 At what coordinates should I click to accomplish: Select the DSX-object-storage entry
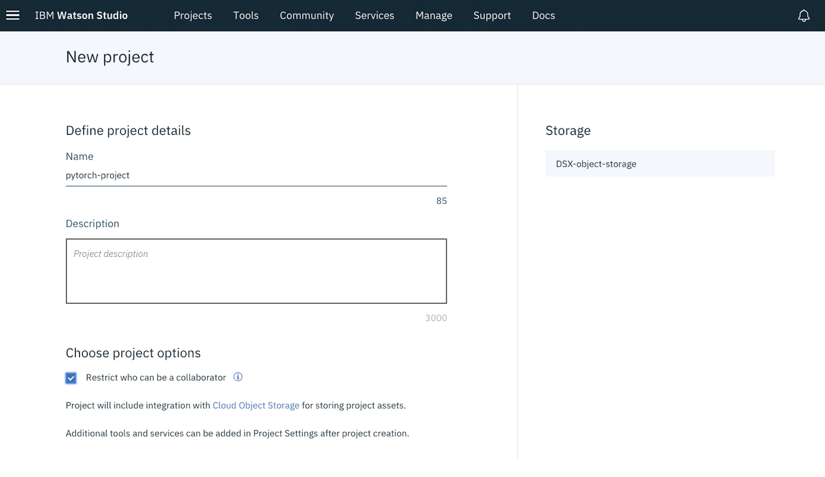pos(660,164)
